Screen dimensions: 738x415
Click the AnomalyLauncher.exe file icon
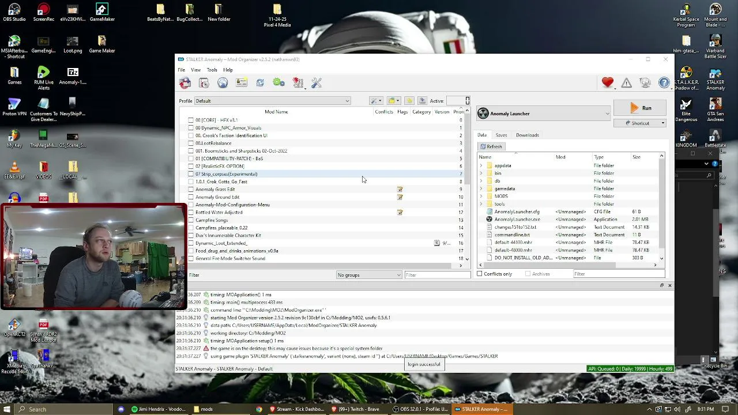490,219
